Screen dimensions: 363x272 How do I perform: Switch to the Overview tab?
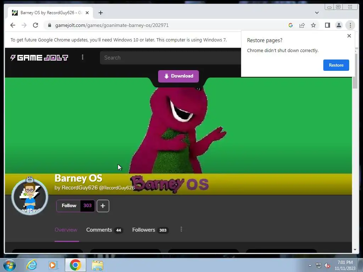click(x=66, y=230)
